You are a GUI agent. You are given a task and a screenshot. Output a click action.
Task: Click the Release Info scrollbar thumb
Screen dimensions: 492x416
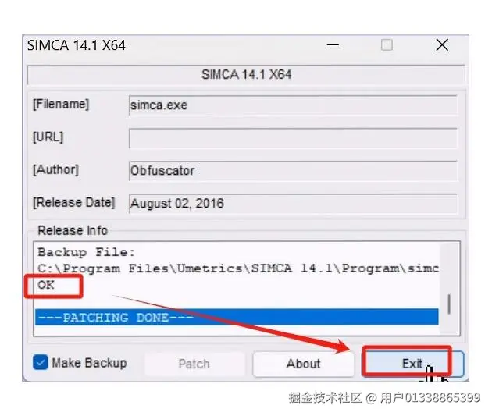pos(449,304)
